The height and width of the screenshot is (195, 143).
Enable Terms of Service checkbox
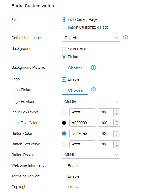pos(64,176)
